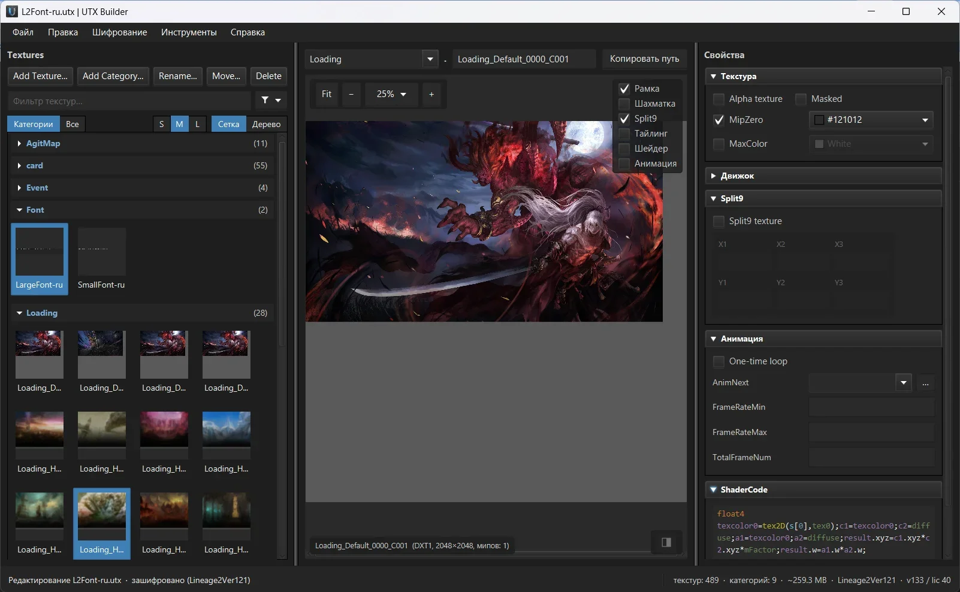Open the Инструменты menu

(189, 32)
